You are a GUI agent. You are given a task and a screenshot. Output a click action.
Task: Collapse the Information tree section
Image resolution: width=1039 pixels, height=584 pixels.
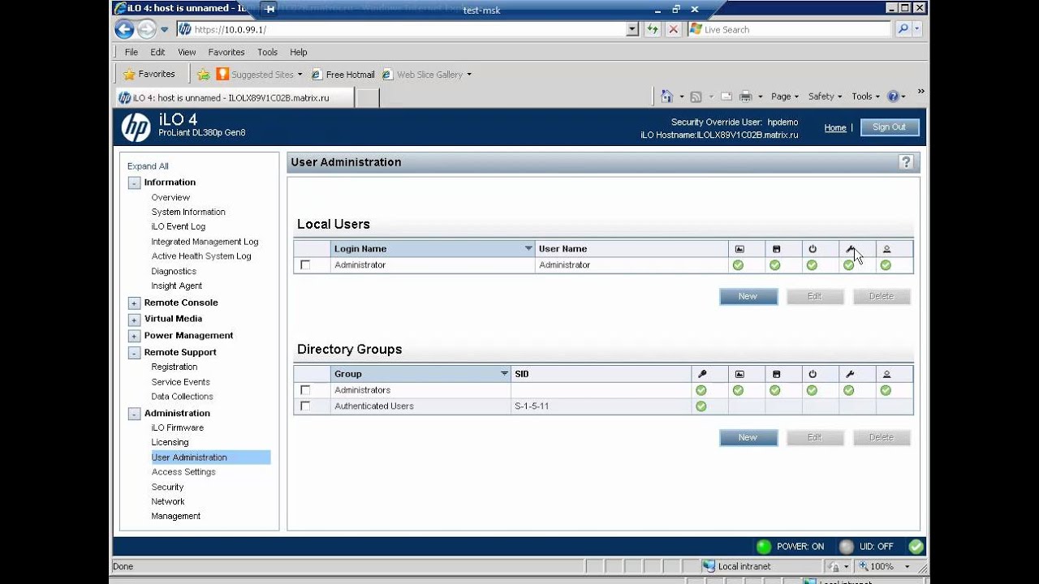pyautogui.click(x=134, y=183)
